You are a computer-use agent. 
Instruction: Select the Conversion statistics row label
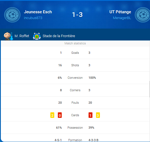pyautogui.click(x=75, y=78)
